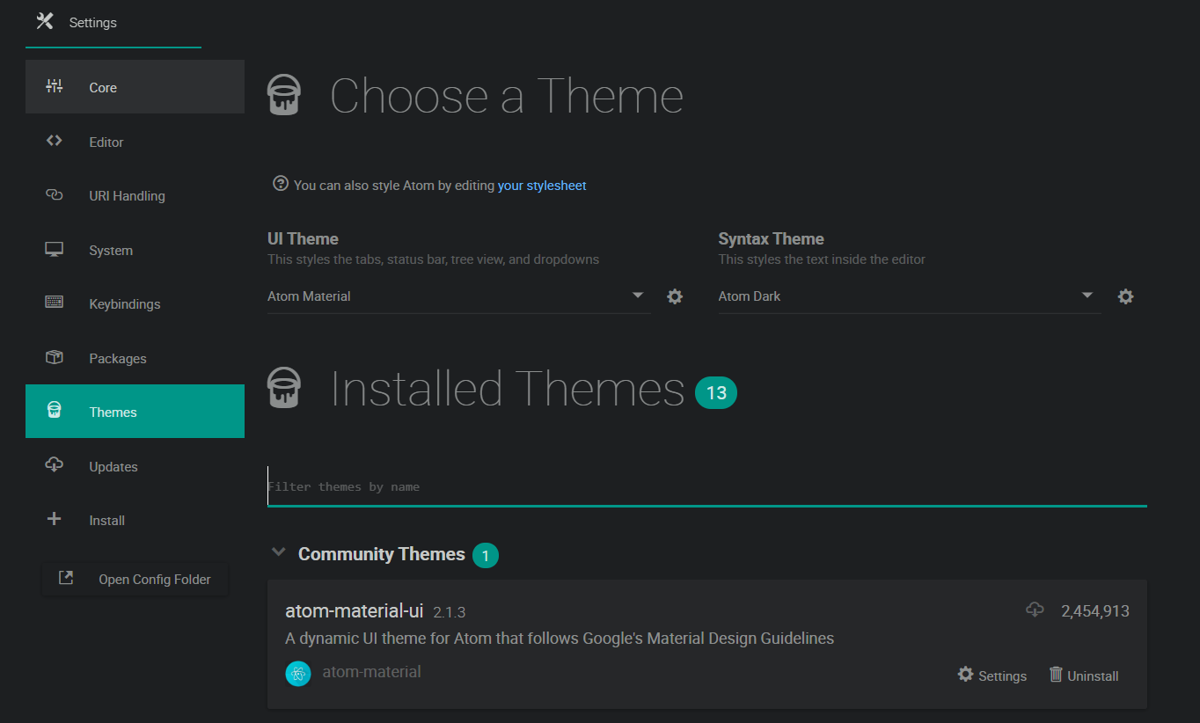Follow the 'your stylesheet' link
The height and width of the screenshot is (723, 1200).
pyautogui.click(x=542, y=186)
